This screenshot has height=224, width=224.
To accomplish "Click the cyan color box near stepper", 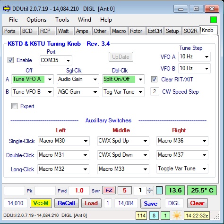I will pyautogui.click(x=159, y=191).
